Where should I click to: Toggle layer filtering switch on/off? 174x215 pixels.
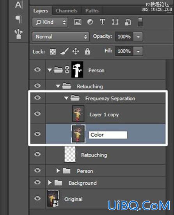(x=140, y=22)
